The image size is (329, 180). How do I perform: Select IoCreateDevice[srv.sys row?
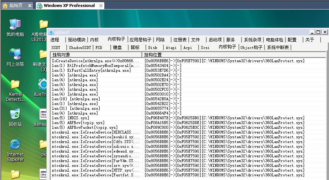click(x=188, y=165)
